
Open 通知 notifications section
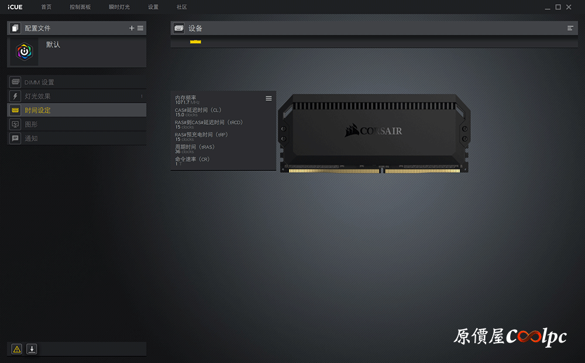[x=77, y=138]
